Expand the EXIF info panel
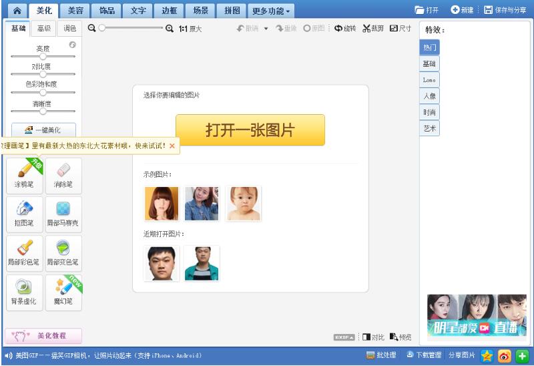Viewport: 534px width, 366px height. pos(344,337)
